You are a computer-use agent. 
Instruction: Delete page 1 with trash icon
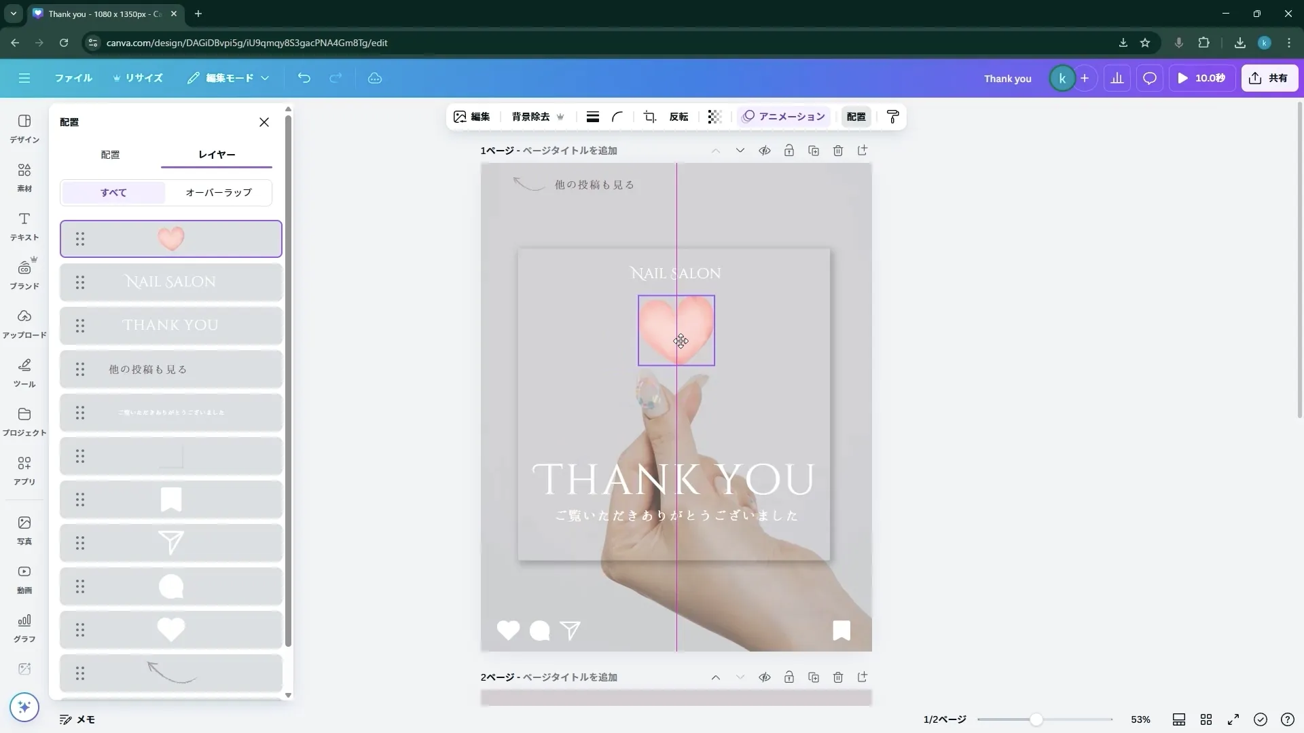pyautogui.click(x=838, y=151)
